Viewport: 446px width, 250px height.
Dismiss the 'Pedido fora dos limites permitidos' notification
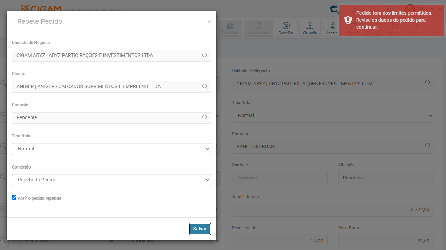pos(391,20)
